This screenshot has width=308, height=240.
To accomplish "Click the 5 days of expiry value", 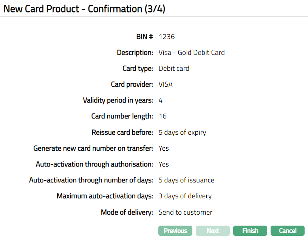I will (182, 132).
